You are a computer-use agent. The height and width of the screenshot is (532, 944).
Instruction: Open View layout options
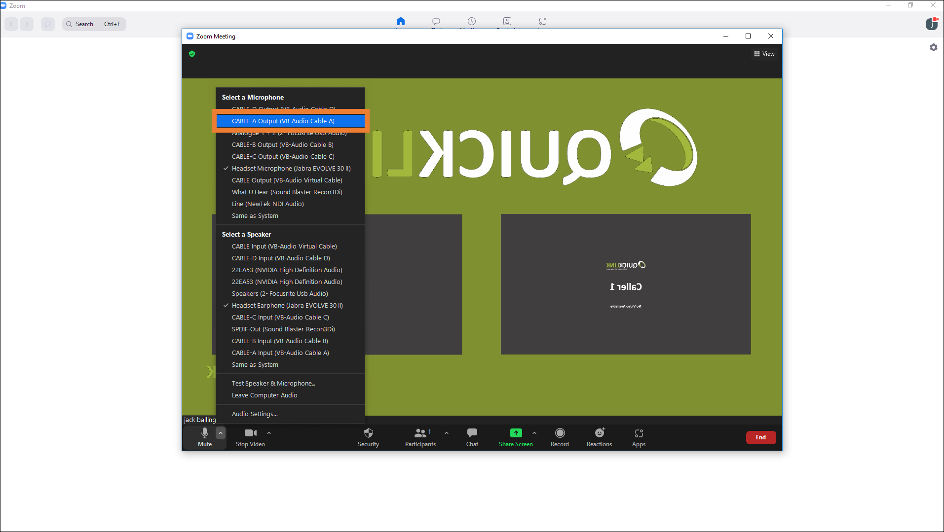(x=764, y=54)
